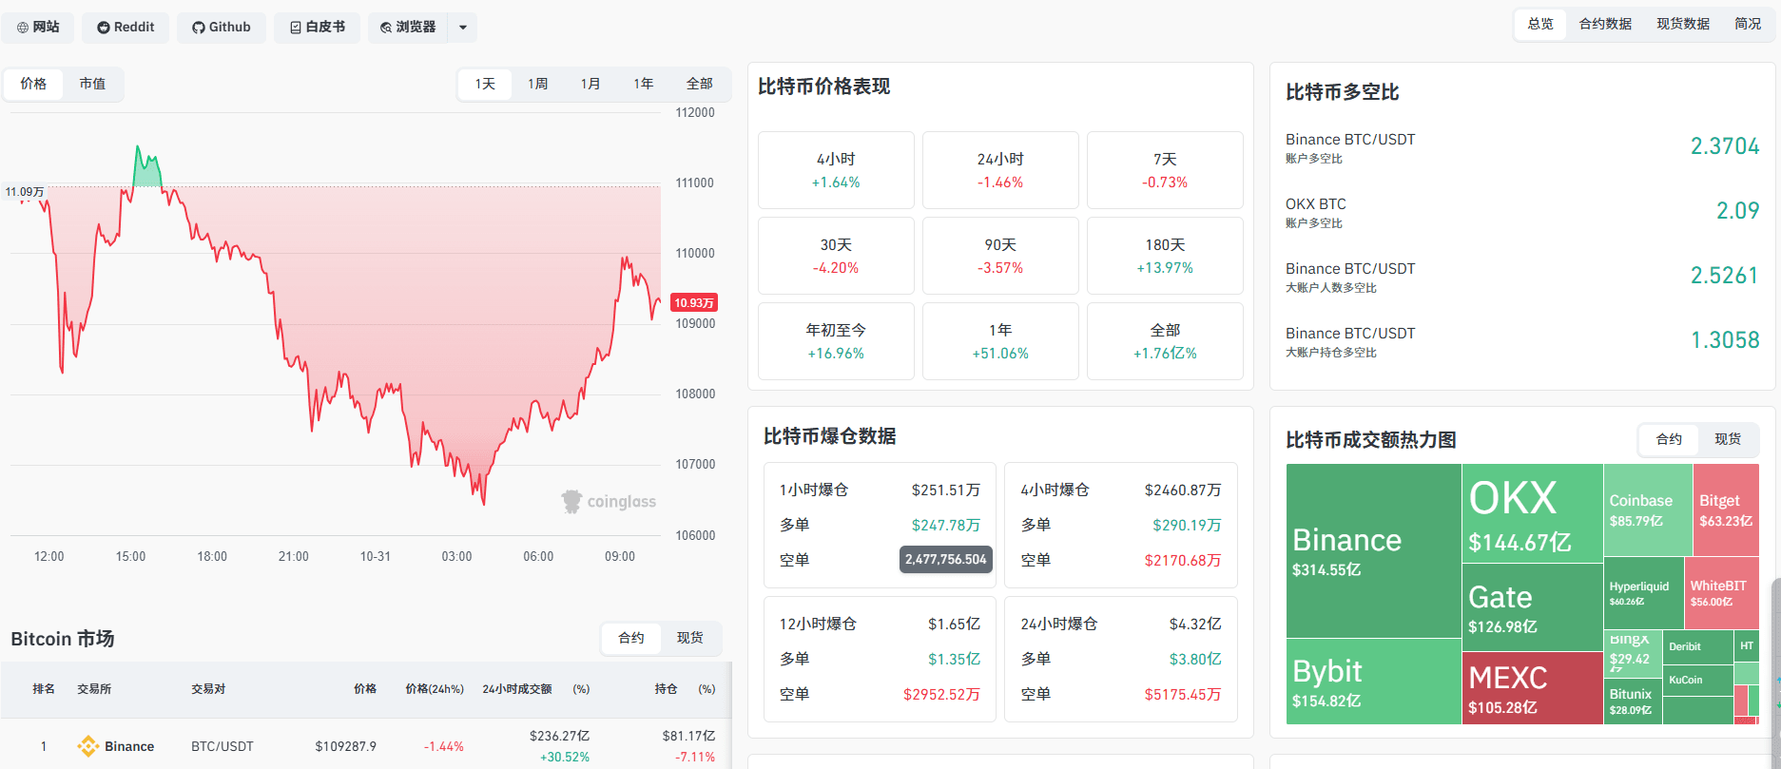Click the red MEXC heatmap tile
Screen dimensions: 1781x769
[1532, 688]
